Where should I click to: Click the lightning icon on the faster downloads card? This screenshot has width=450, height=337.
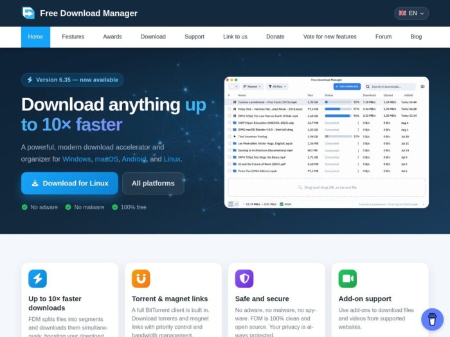tap(37, 279)
